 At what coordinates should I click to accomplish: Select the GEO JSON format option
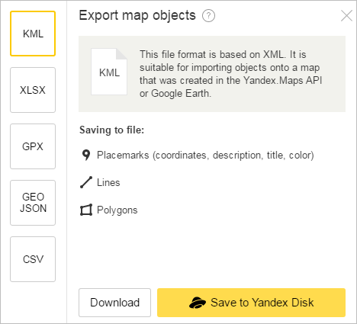[x=33, y=203]
